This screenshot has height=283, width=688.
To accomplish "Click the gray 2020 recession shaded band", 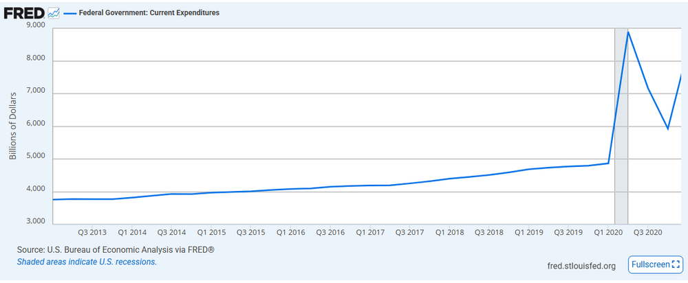I will point(621,137).
